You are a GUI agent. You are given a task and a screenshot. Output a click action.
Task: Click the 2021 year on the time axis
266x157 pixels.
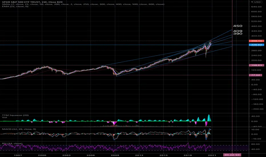click(212, 155)
